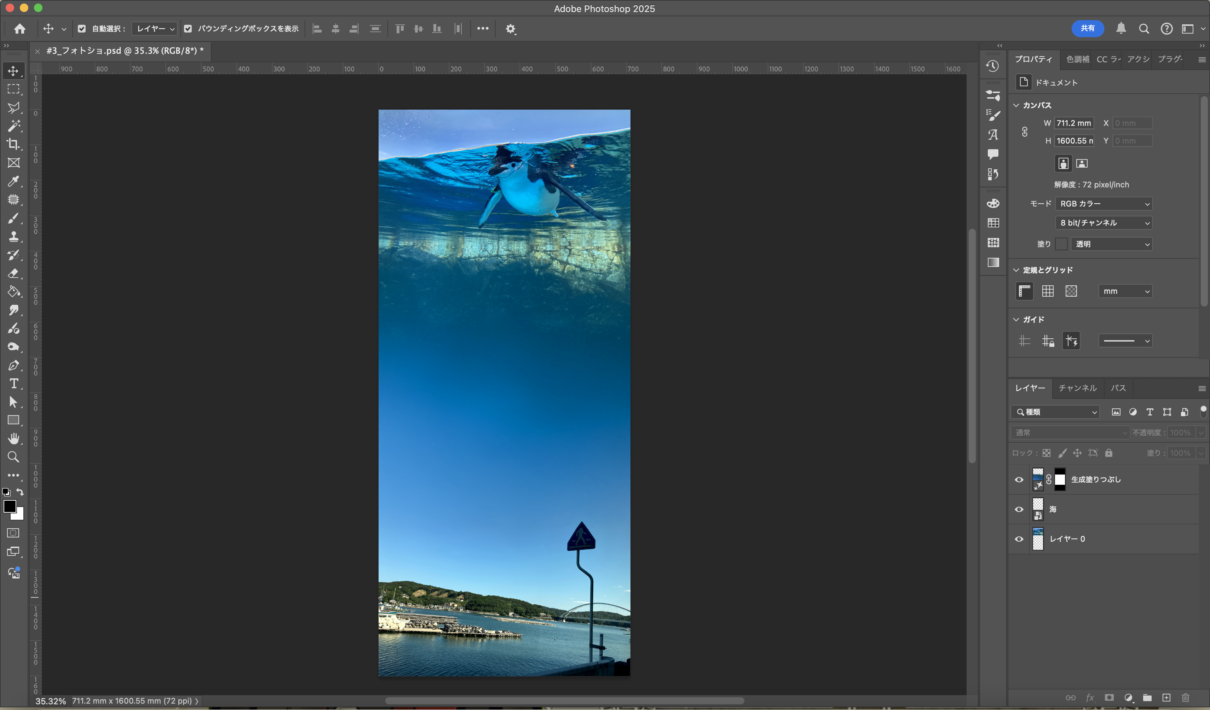Collapse the カンバス section
This screenshot has height=710, width=1210.
click(x=1016, y=105)
